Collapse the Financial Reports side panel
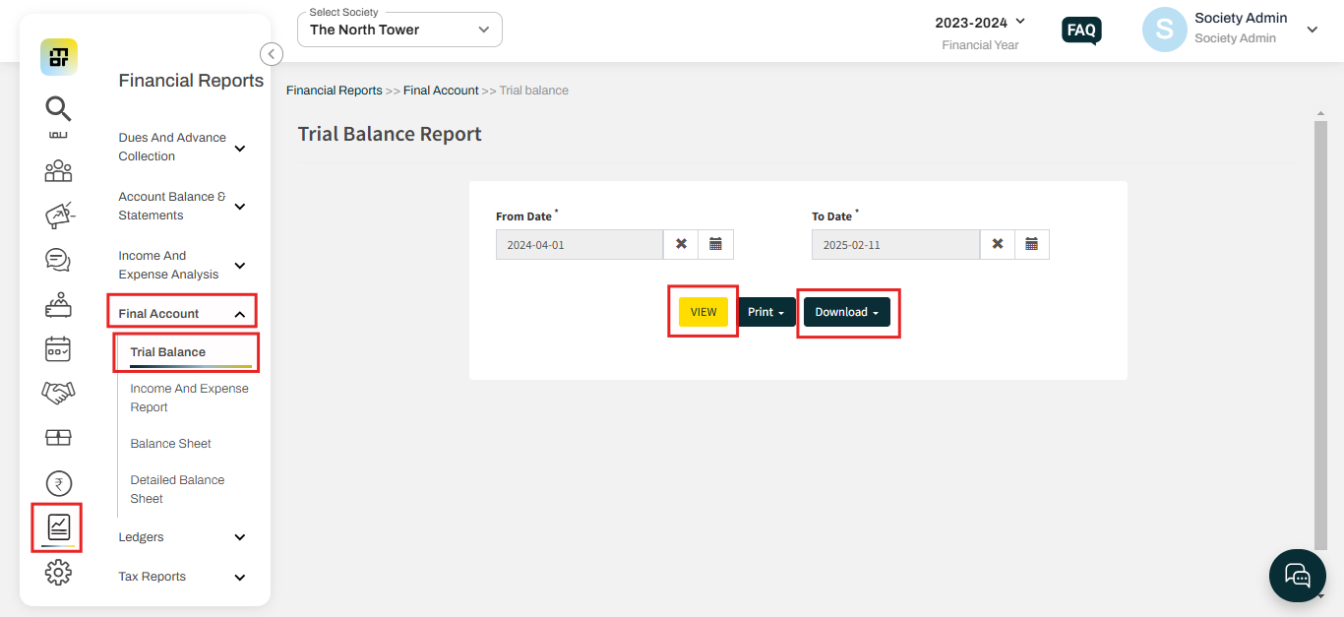The width and height of the screenshot is (1344, 617). point(271,54)
